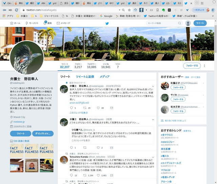Dismiss the uwaaaa suggested user

pos(203,95)
